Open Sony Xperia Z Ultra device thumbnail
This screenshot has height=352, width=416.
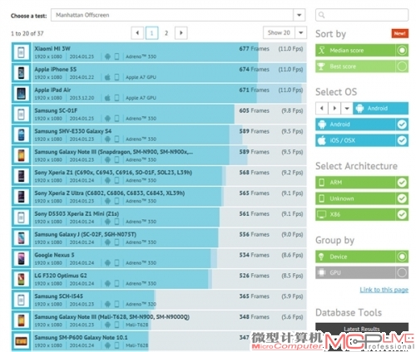pyautogui.click(x=21, y=197)
